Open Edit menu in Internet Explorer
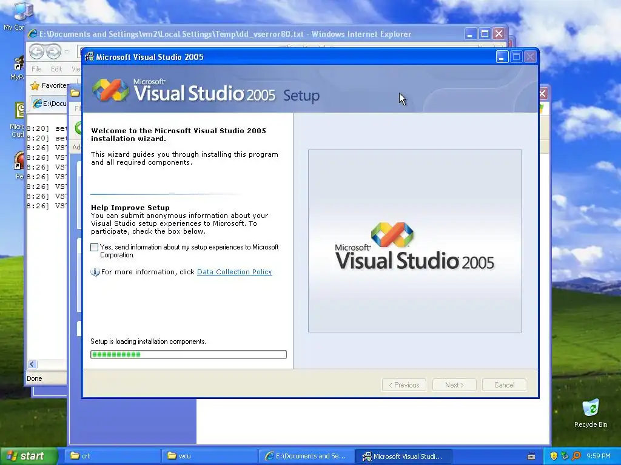621x465 pixels. [x=56, y=69]
